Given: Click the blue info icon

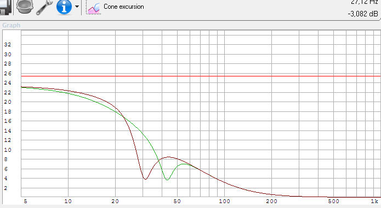Looking at the screenshot, I should coord(64,7).
